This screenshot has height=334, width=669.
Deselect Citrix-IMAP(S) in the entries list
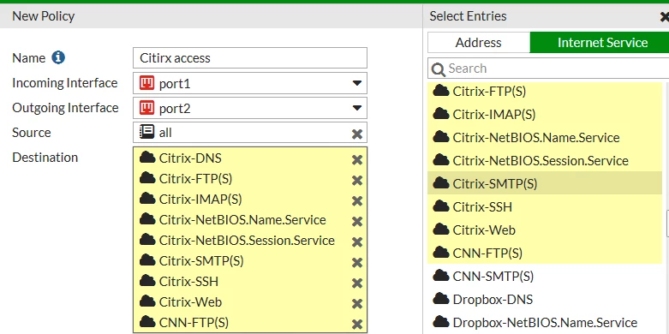click(x=545, y=114)
